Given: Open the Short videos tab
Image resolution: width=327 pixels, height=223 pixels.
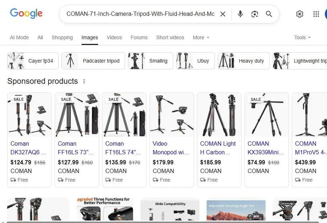Looking at the screenshot, I should pyautogui.click(x=170, y=37).
